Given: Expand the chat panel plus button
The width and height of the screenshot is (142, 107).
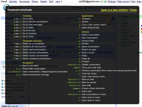Looking at the screenshot, I should coord(3,62).
